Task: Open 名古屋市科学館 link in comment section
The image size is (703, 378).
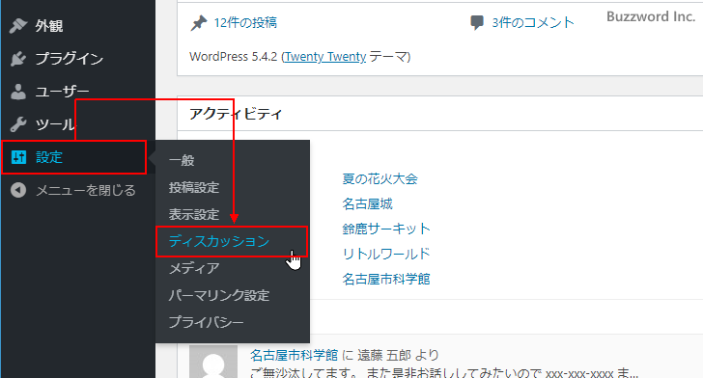Action: click(294, 355)
